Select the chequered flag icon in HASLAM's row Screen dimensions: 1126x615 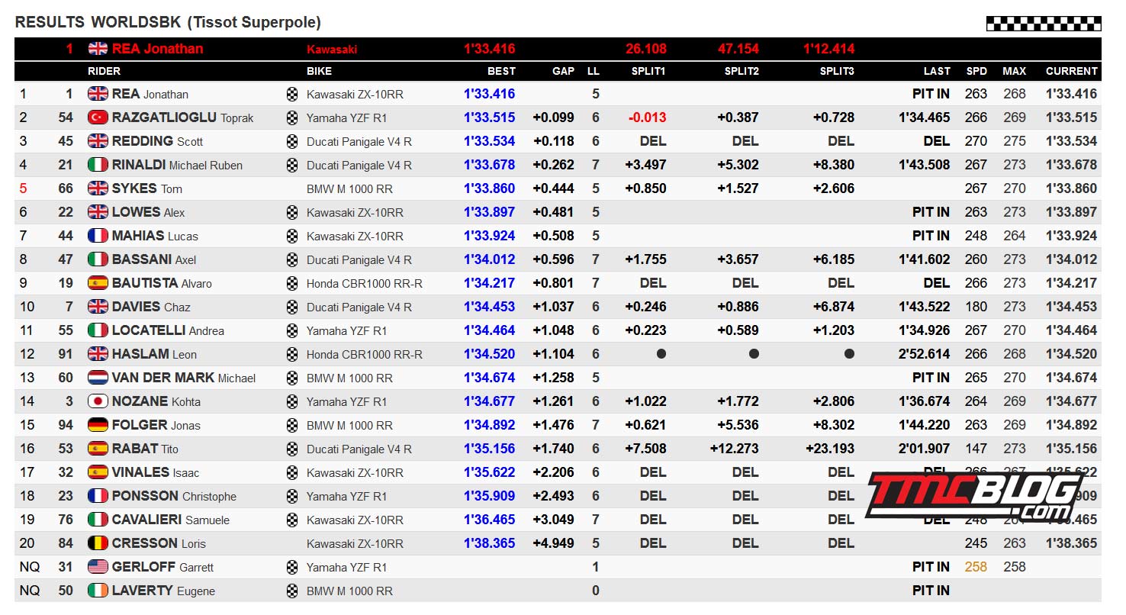[292, 354]
